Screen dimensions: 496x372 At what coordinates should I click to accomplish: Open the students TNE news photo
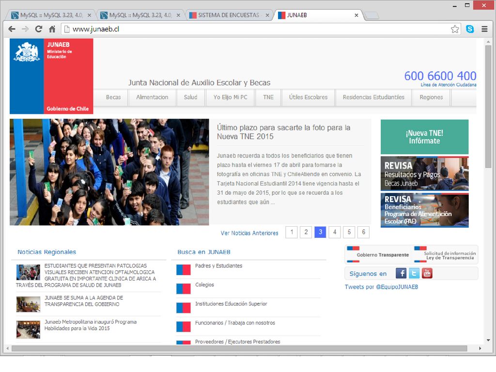(x=109, y=172)
